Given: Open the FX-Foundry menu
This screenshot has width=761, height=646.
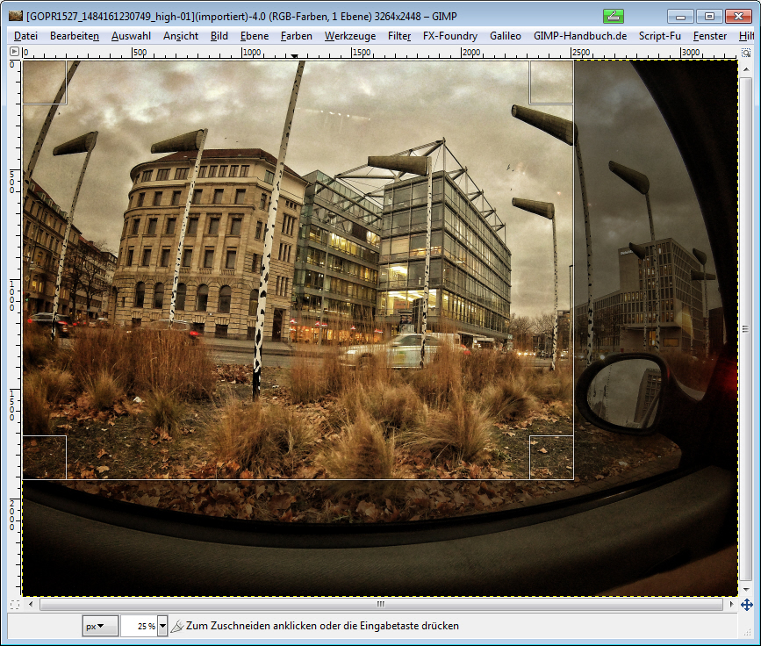Looking at the screenshot, I should (450, 36).
